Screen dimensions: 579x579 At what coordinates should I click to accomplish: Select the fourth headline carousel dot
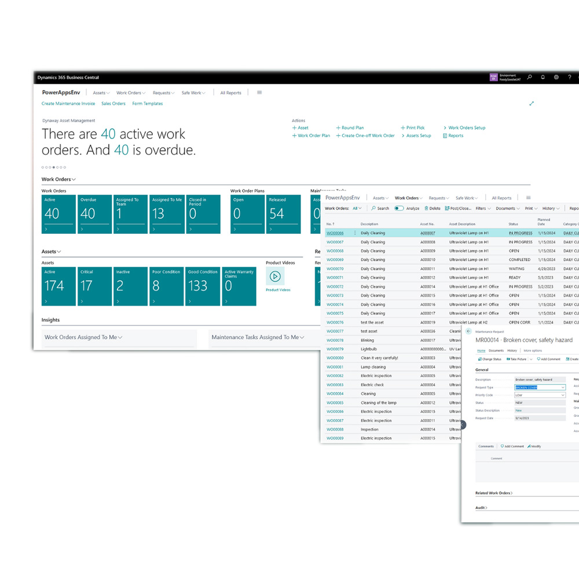(x=53, y=167)
